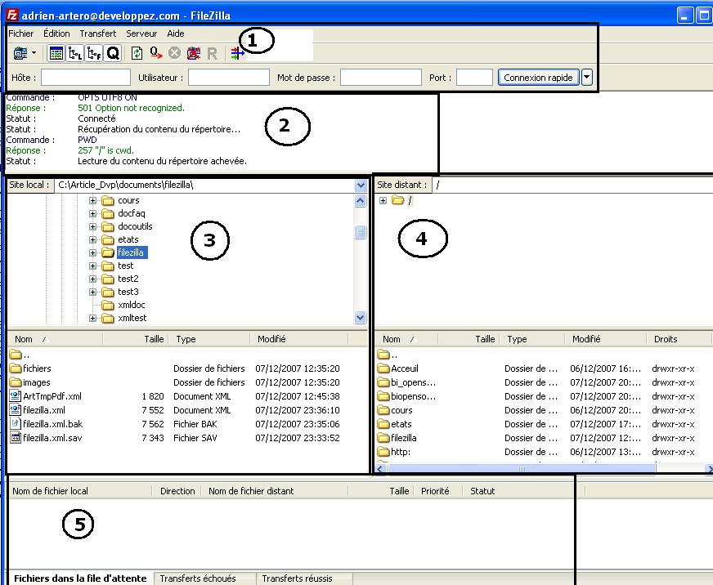
Task: Toggle local directory tree view icon
Action: [75, 53]
